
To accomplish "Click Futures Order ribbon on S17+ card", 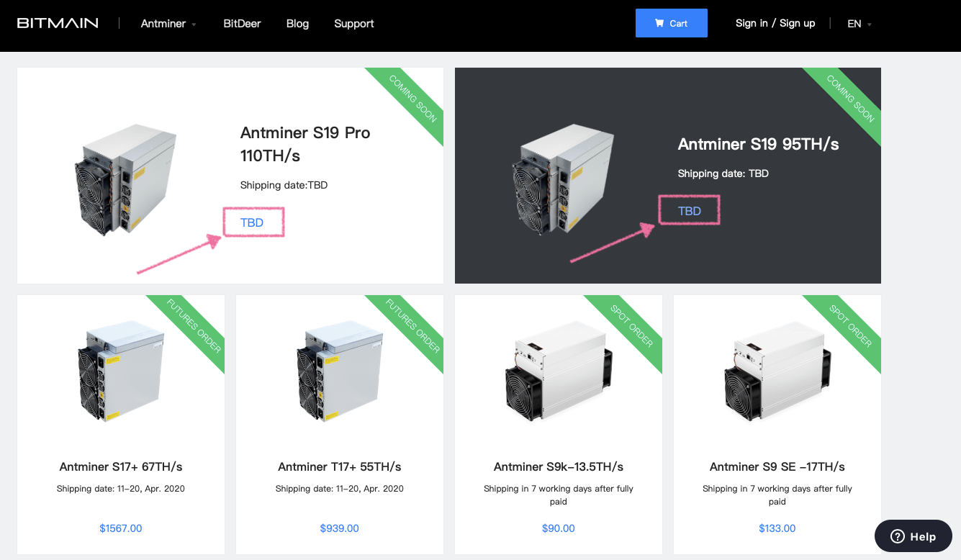I will [x=194, y=326].
